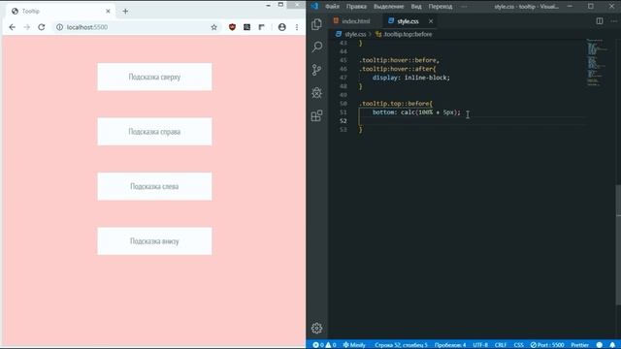Open the editor More Actions menu
The image size is (621, 349).
click(613, 21)
